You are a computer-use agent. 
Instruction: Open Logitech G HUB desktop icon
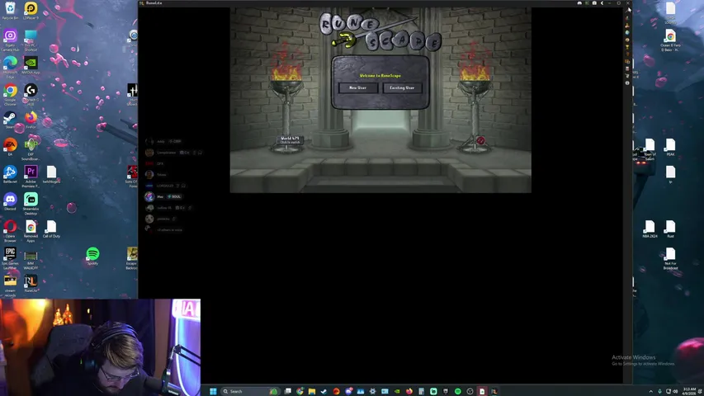[31, 94]
